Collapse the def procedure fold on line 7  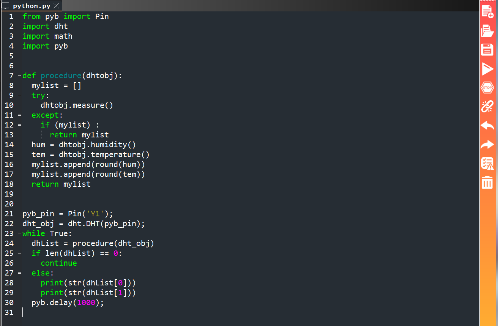pos(19,76)
